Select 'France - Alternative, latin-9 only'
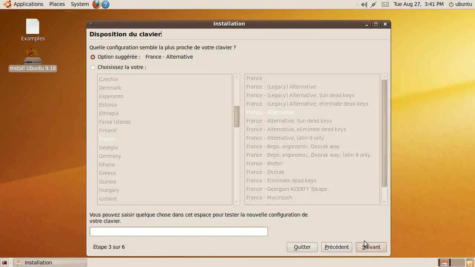The height and width of the screenshot is (267, 475). (x=312, y=138)
